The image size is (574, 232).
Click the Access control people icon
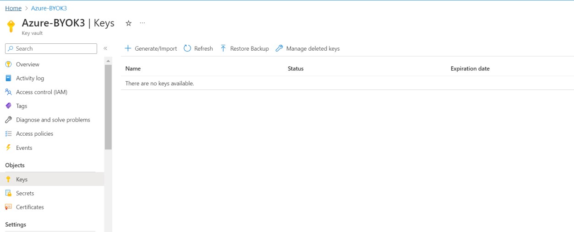point(8,92)
